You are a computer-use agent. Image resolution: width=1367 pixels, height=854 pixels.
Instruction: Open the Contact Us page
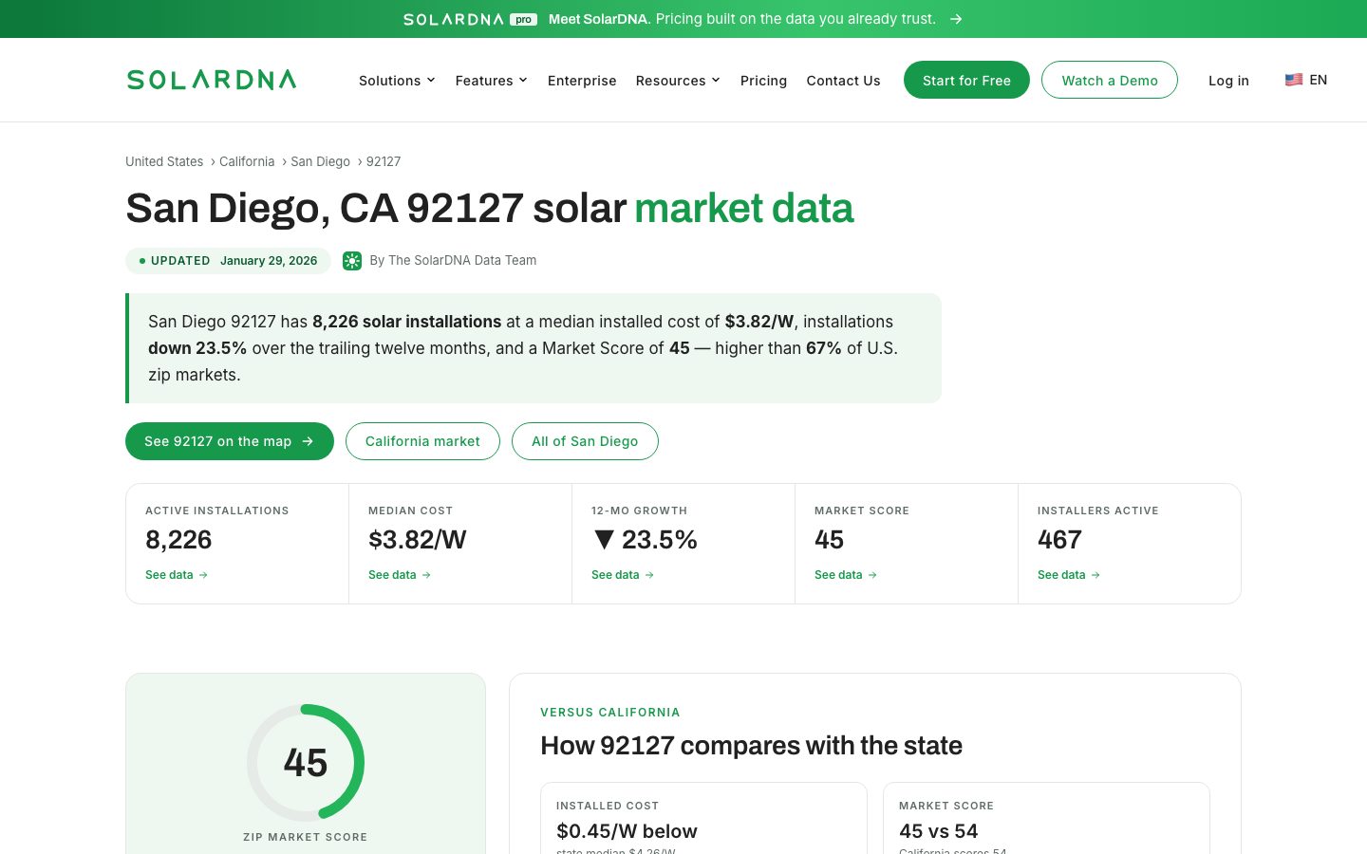coord(843,81)
